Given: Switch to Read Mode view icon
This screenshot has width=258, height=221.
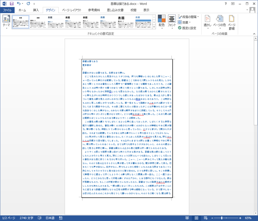Looking at the screenshot, I should [187, 218].
